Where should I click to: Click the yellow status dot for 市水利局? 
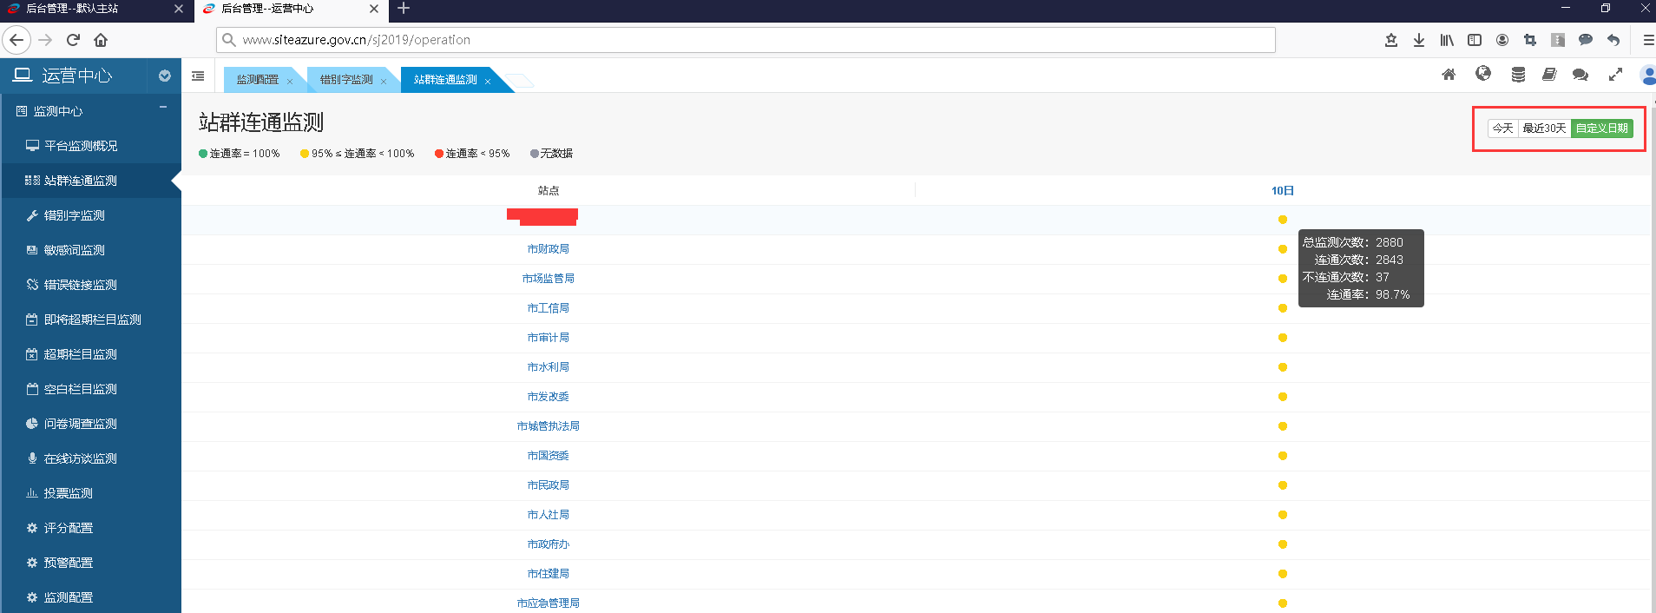(x=1283, y=367)
